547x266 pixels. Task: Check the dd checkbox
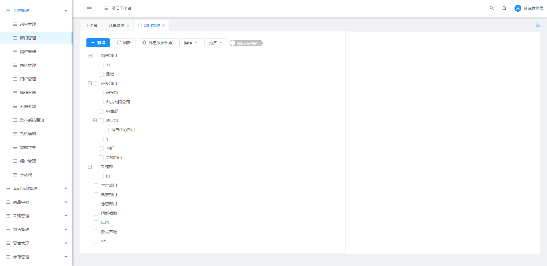pos(96,241)
